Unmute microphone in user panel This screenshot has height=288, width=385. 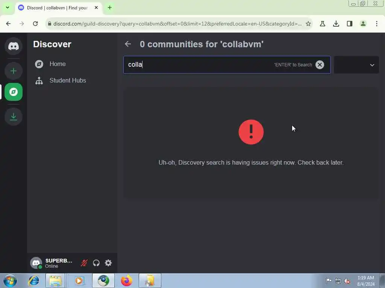tap(84, 263)
